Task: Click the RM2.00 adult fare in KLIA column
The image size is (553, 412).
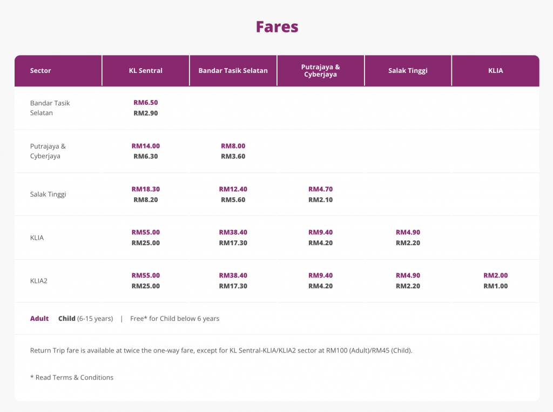Action: 495,275
